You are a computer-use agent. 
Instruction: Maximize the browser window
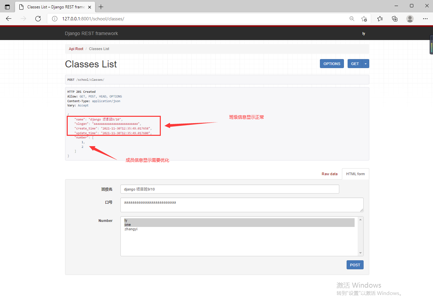[412, 6]
